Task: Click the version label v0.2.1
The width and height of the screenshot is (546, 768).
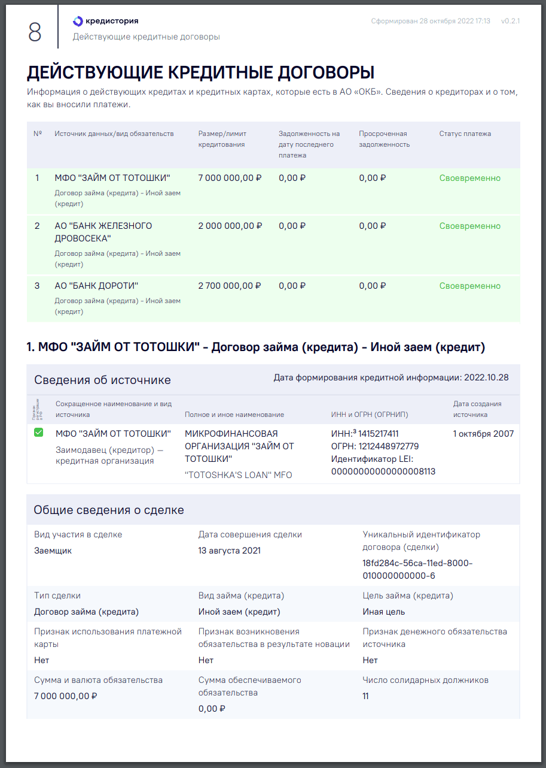Action: tap(510, 21)
